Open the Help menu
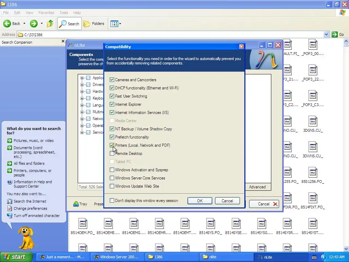 (x=77, y=13)
